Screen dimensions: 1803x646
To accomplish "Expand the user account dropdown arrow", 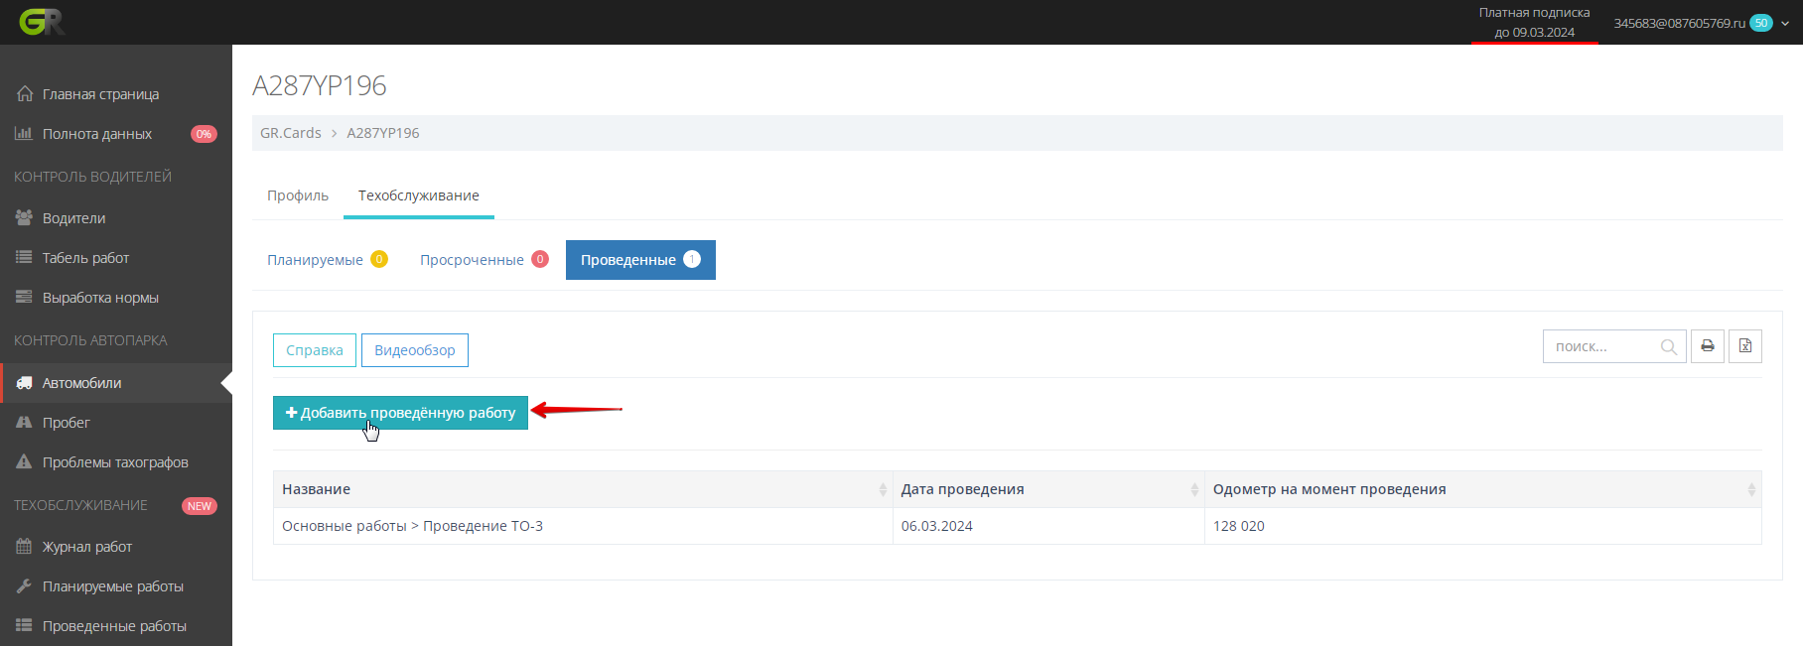I will click(1785, 23).
